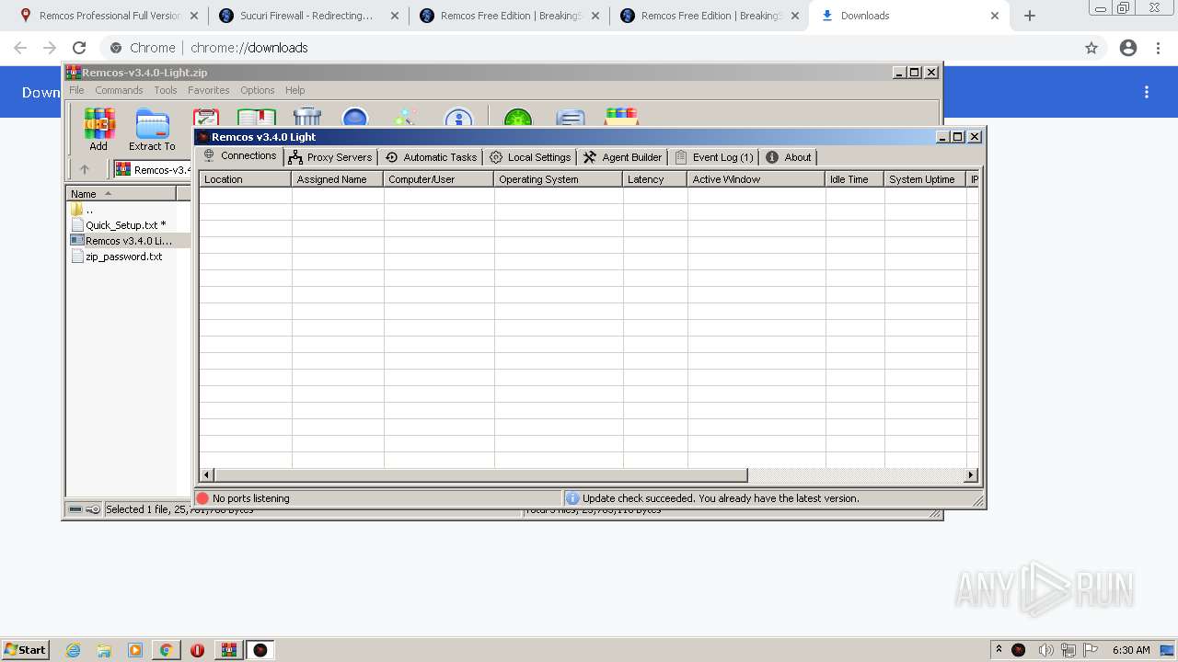Screen dimensions: 1178x662
Task: Sort connections by System Uptime column
Action: coord(925,179)
